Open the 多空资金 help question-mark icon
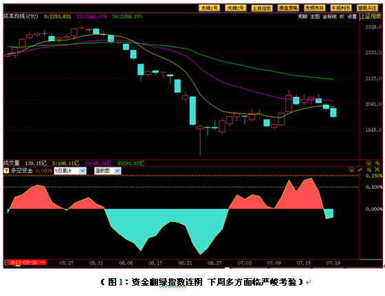 coord(6,170)
